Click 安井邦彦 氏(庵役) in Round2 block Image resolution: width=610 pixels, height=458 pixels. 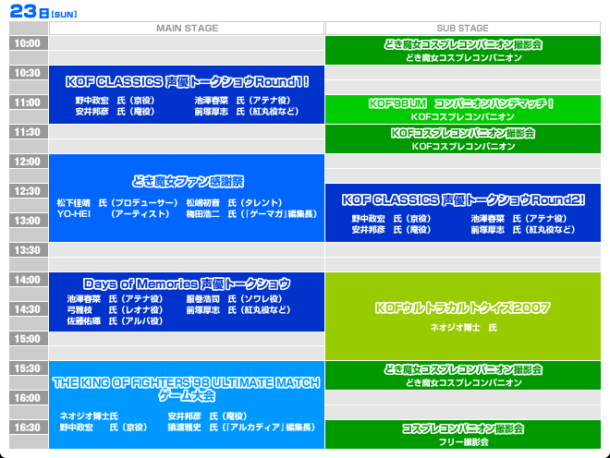391,230
